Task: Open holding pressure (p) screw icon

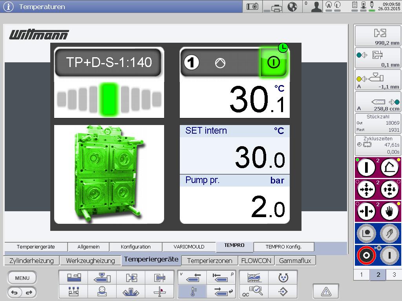Action: tap(221, 277)
